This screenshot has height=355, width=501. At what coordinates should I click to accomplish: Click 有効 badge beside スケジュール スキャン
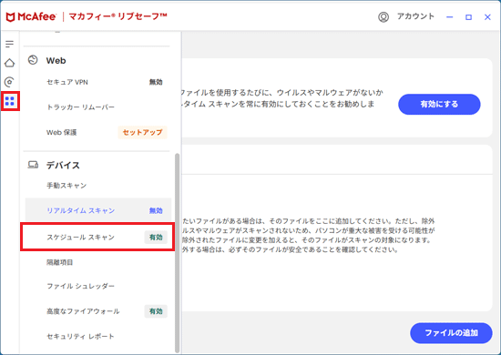[x=156, y=238]
